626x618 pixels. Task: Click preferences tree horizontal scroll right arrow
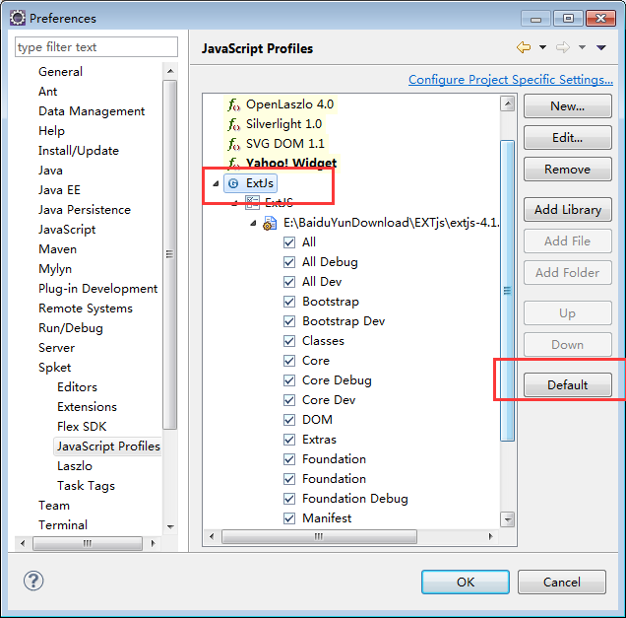point(153,543)
